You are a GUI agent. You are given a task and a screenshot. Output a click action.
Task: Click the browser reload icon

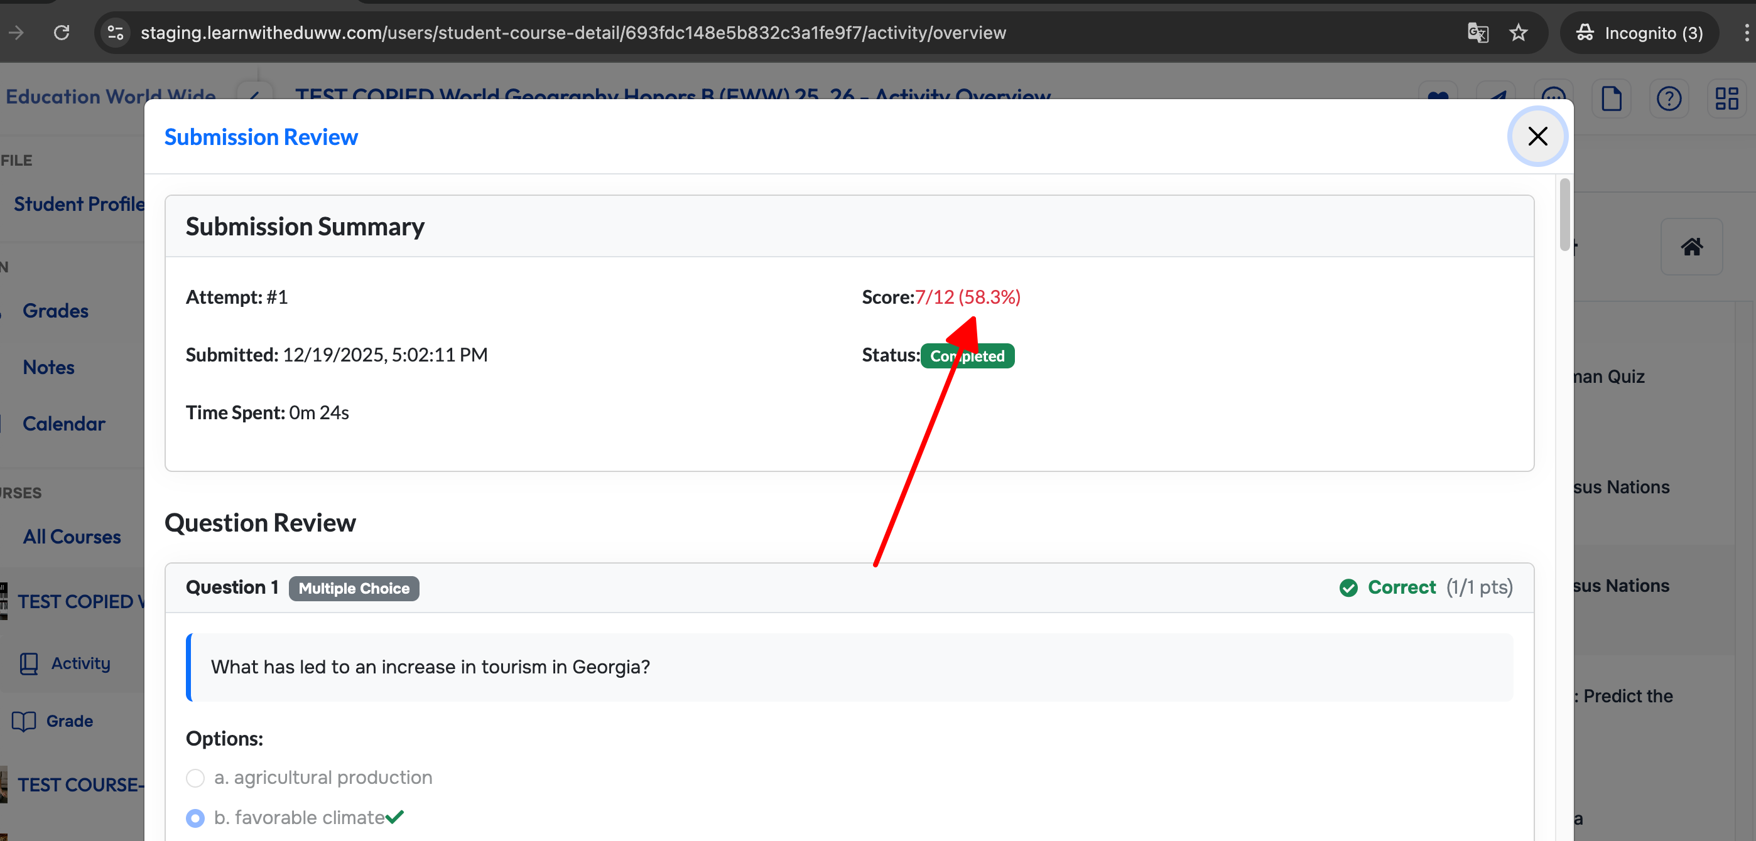(x=62, y=33)
